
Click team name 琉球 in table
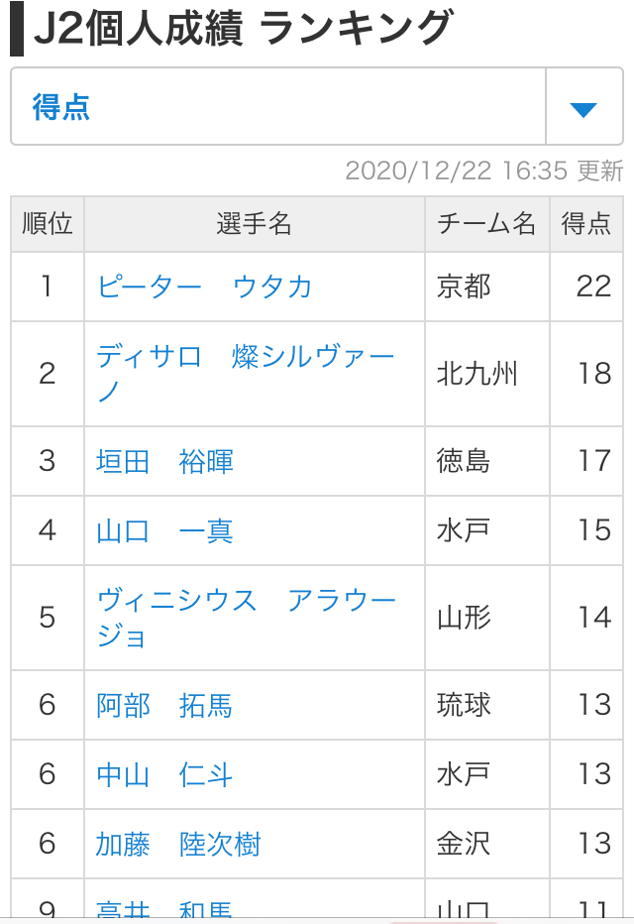pos(464,705)
